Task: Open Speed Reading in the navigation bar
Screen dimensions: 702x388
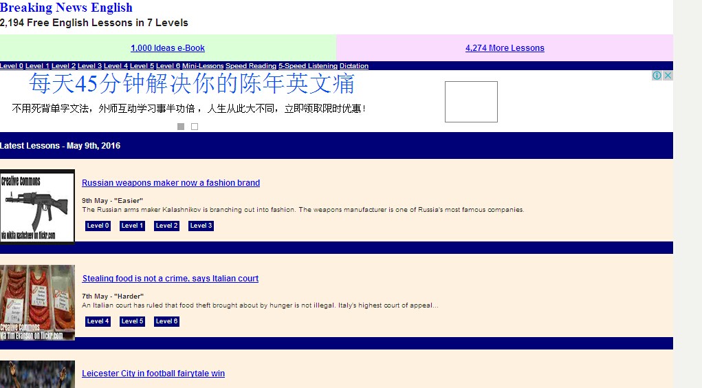Action: (x=251, y=66)
